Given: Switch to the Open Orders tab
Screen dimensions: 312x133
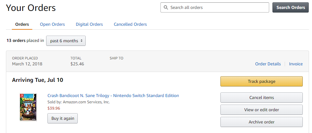Looking at the screenshot, I should point(52,24).
